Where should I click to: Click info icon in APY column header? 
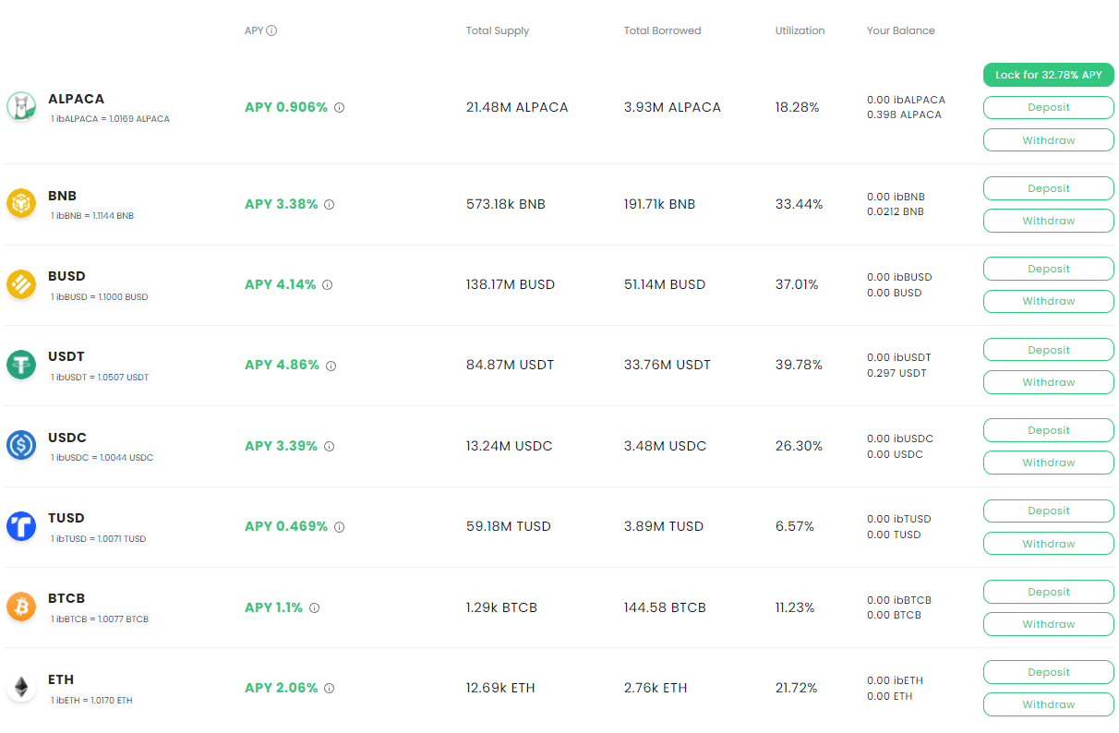click(x=271, y=30)
